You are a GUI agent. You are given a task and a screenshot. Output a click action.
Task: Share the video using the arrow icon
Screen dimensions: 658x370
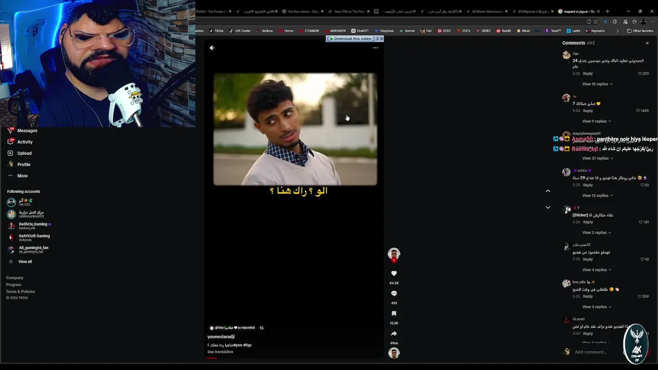pos(394,334)
